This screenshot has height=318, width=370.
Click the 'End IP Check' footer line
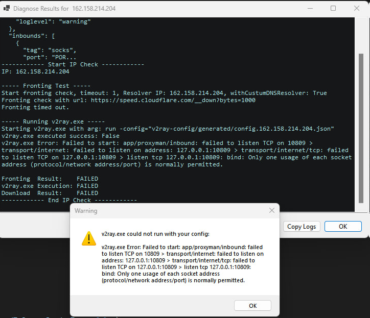coord(69,200)
